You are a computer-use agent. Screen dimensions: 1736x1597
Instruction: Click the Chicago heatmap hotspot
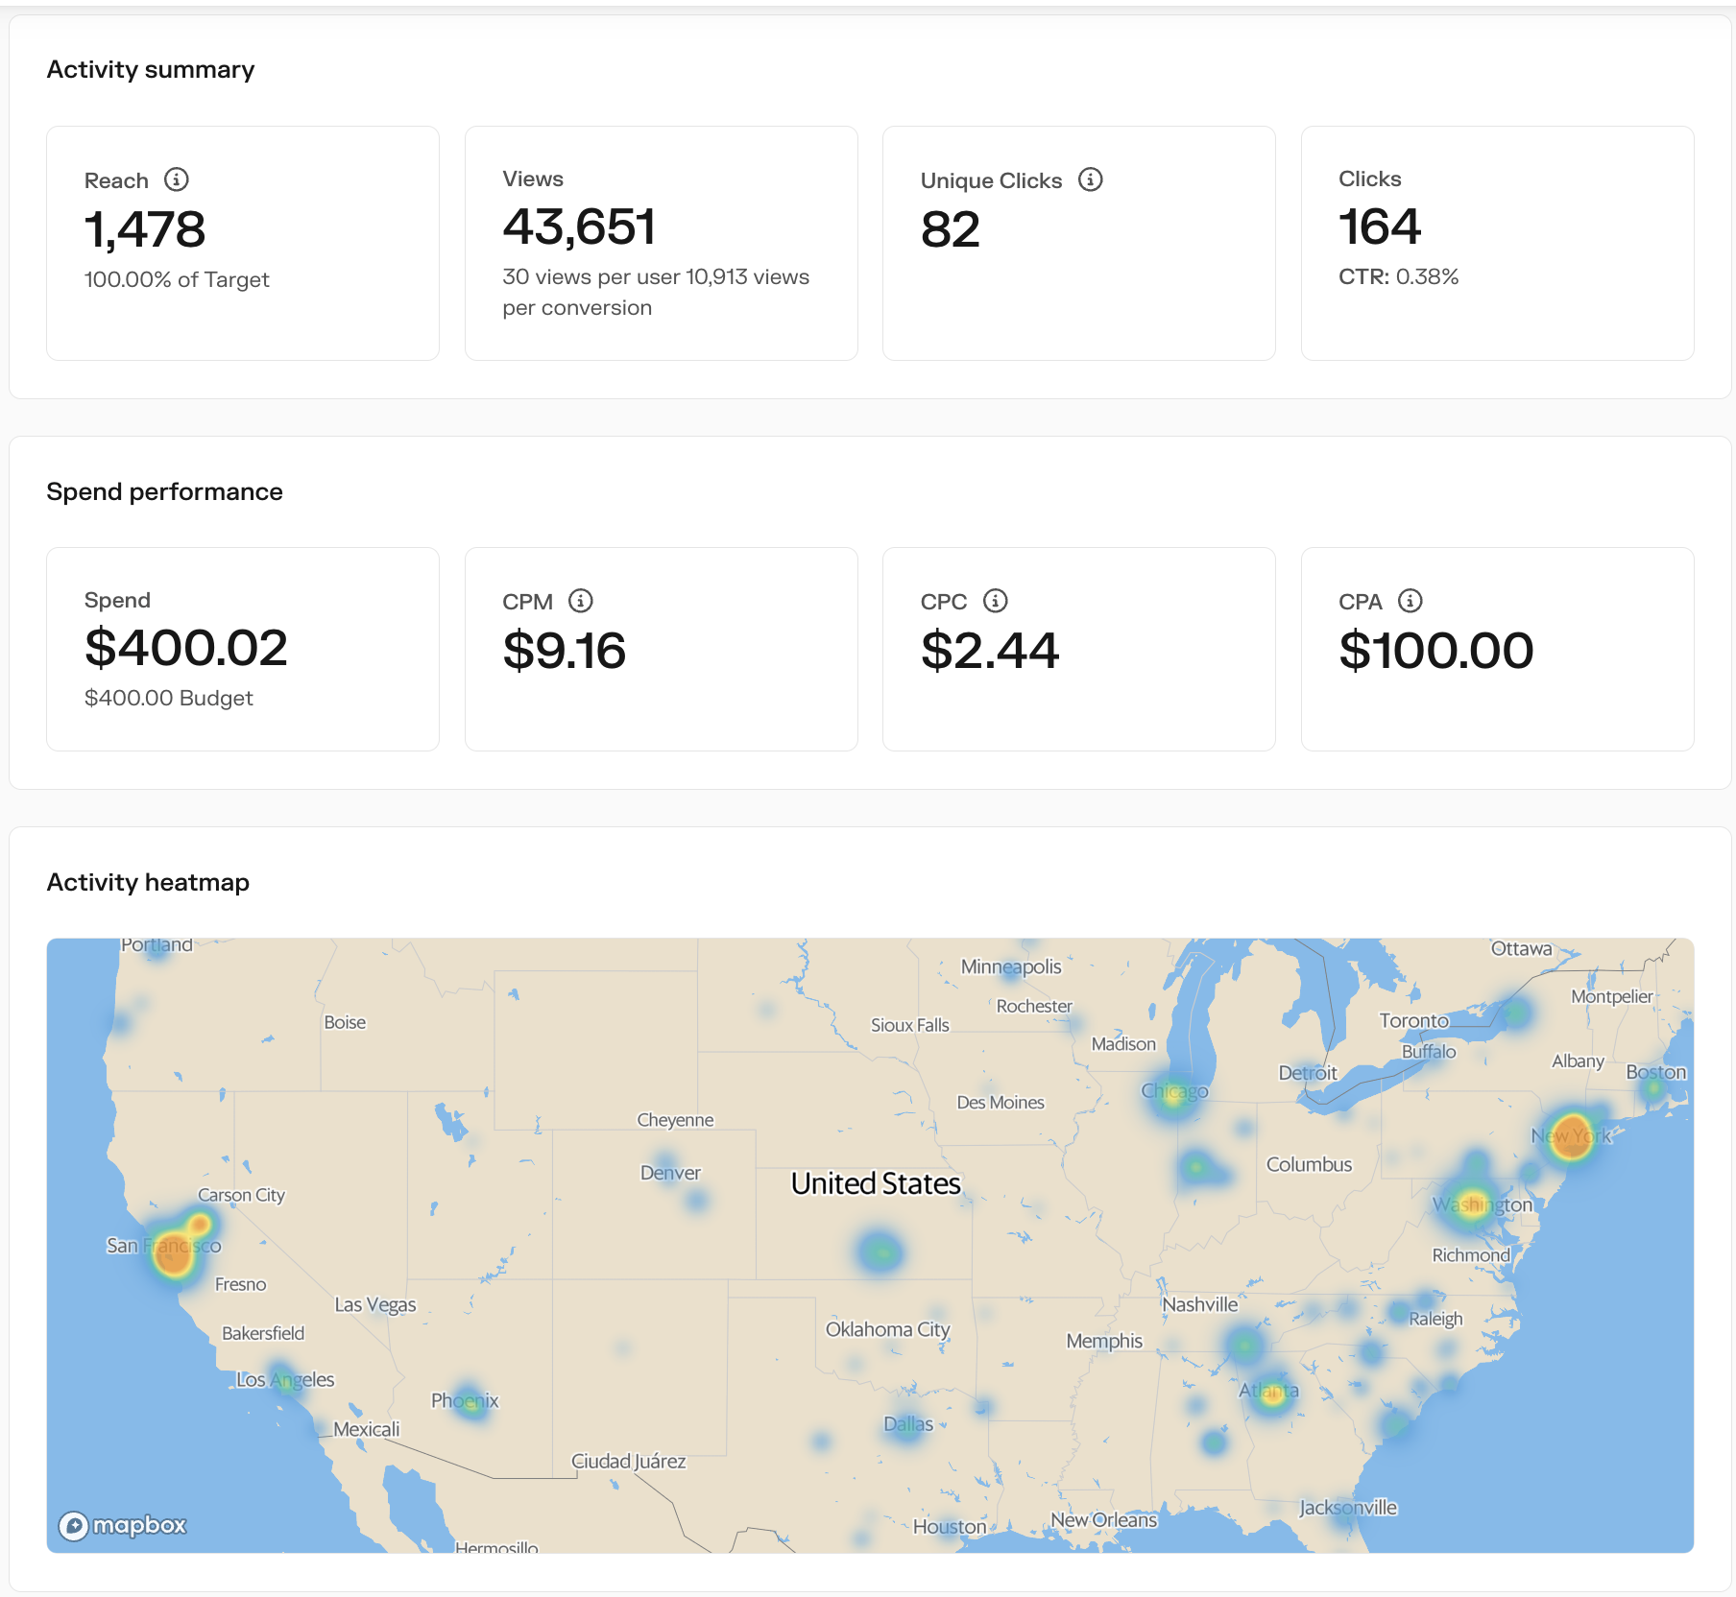[1172, 1095]
